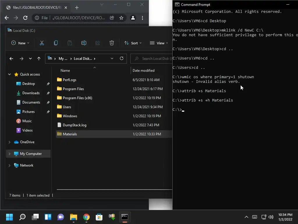This screenshot has height=224, width=298.
Task: Refresh the Local Disk folder view
Action: [x=122, y=58]
